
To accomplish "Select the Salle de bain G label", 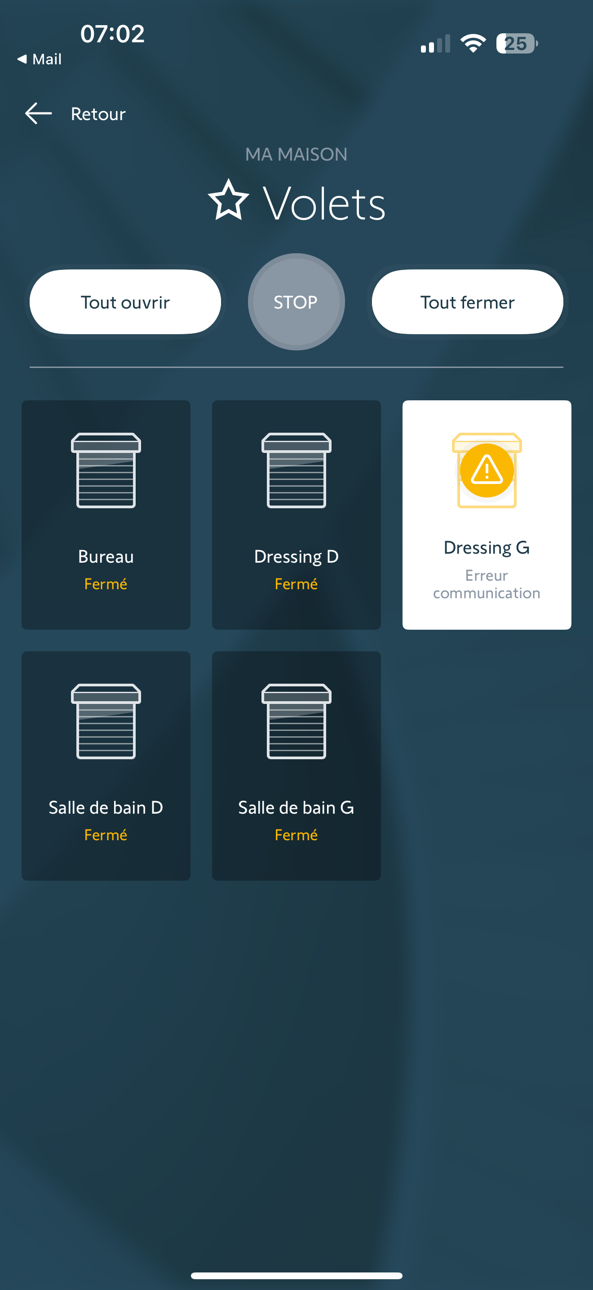I will 296,808.
